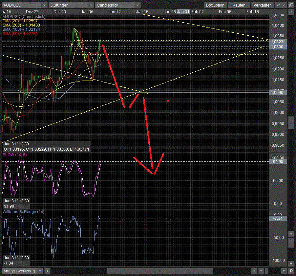Zoom in using the plus icon on bottom bar
The width and height of the screenshot is (296, 276).
pyautogui.click(x=284, y=271)
